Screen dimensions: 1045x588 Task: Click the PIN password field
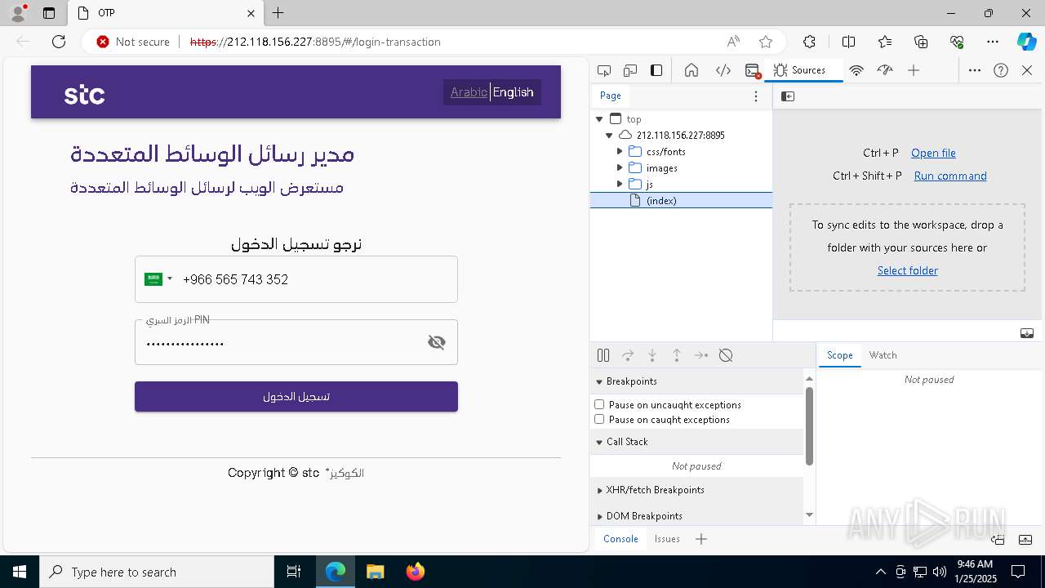point(296,342)
